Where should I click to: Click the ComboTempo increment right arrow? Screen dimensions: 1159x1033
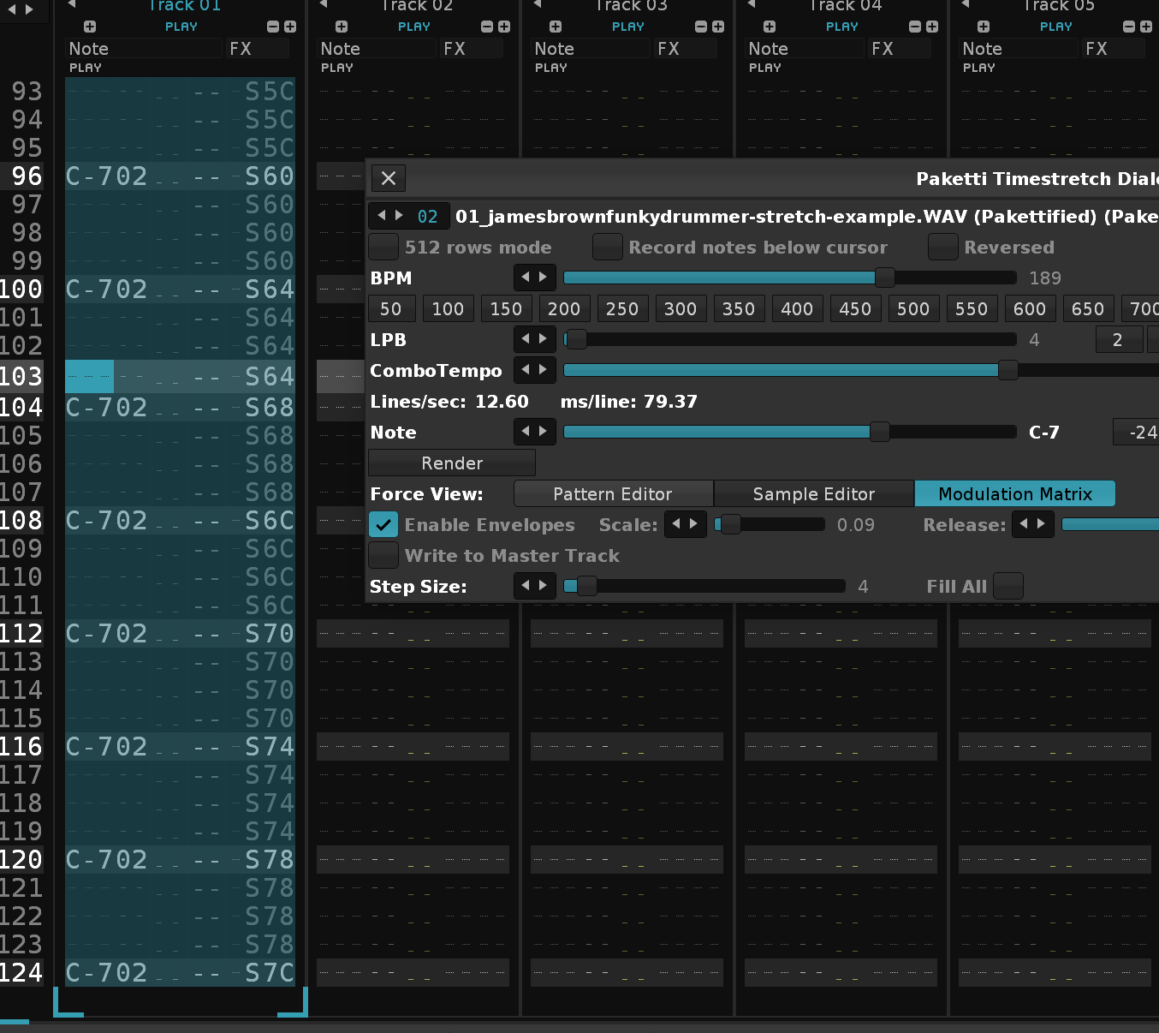coord(544,370)
